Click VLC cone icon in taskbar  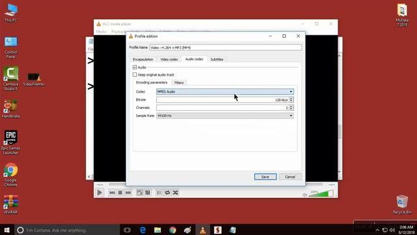[x=203, y=230]
